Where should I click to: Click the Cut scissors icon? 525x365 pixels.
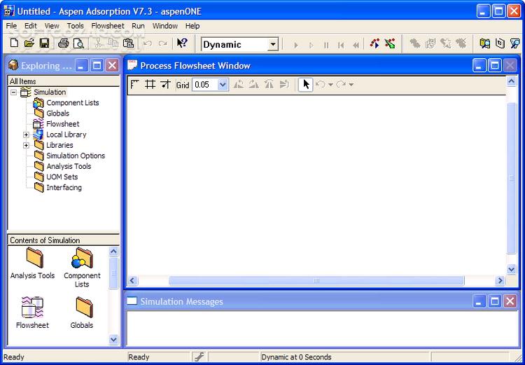pos(98,43)
